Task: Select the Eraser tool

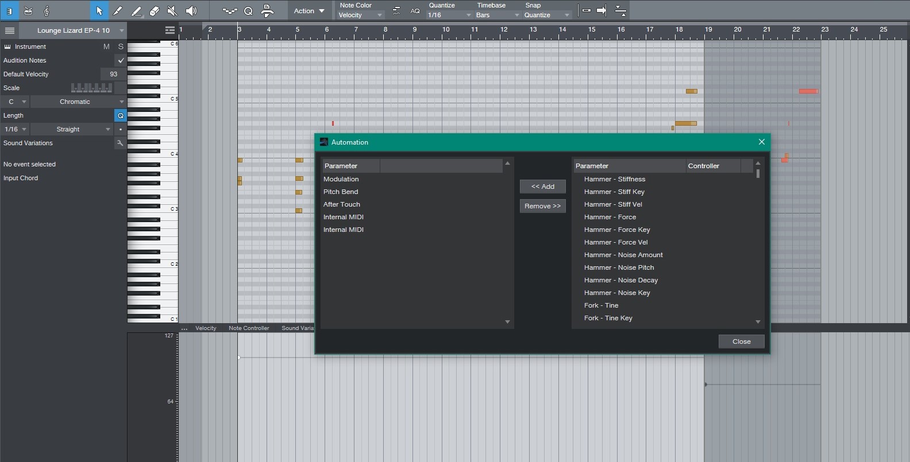Action: (154, 10)
